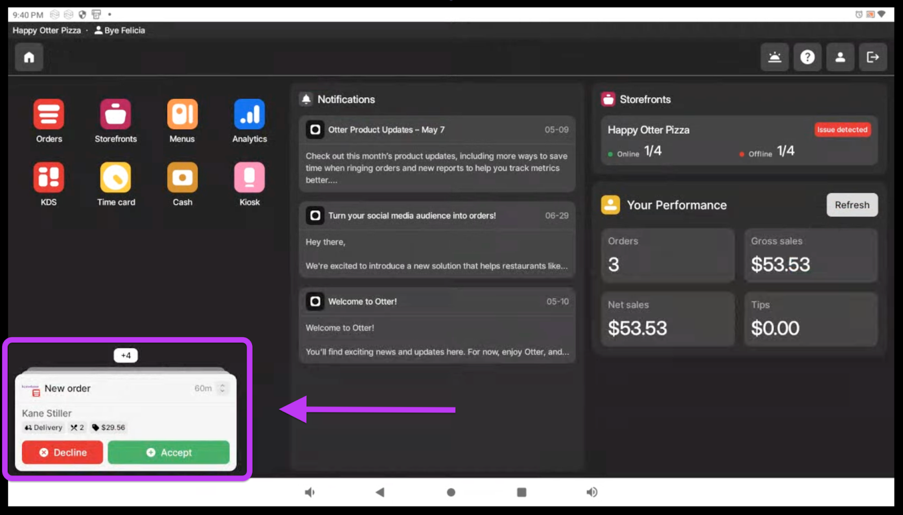Viewport: 903px width, 515px height.
Task: Click the Your Performance header icon
Action: (x=611, y=205)
